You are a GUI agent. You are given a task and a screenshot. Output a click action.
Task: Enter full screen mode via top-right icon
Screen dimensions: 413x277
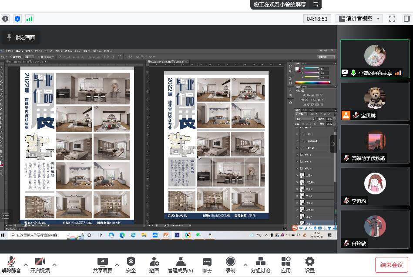(392, 19)
